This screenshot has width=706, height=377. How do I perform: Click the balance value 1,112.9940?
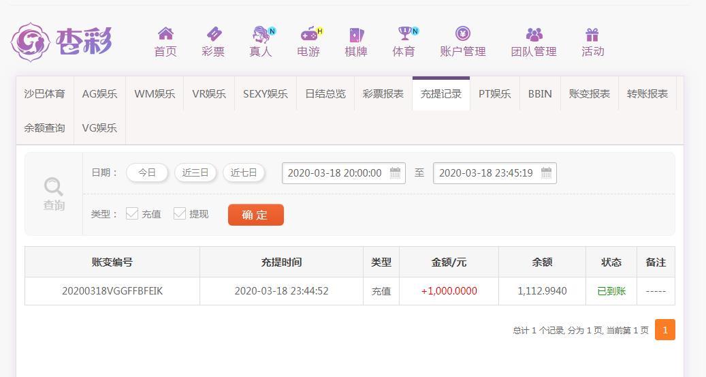point(542,291)
